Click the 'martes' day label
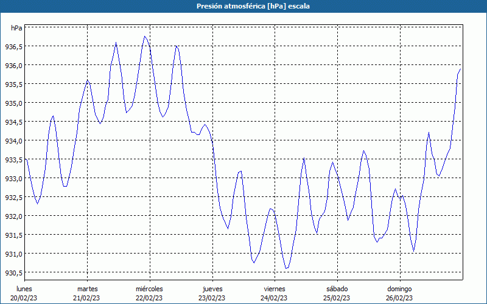This screenshot has width=487, height=304. point(87,289)
